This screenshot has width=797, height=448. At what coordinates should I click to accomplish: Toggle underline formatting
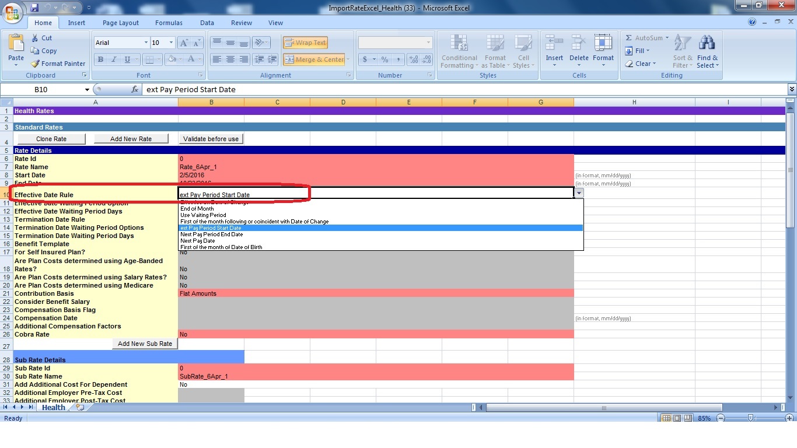coord(127,60)
